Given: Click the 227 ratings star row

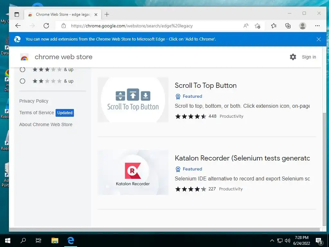Looking at the screenshot, I should pyautogui.click(x=191, y=189).
